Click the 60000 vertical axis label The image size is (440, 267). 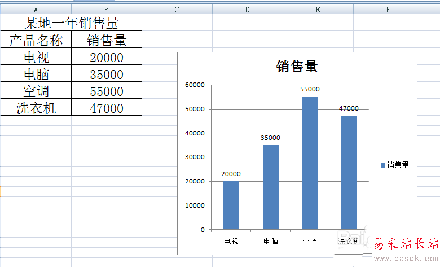[x=195, y=85]
